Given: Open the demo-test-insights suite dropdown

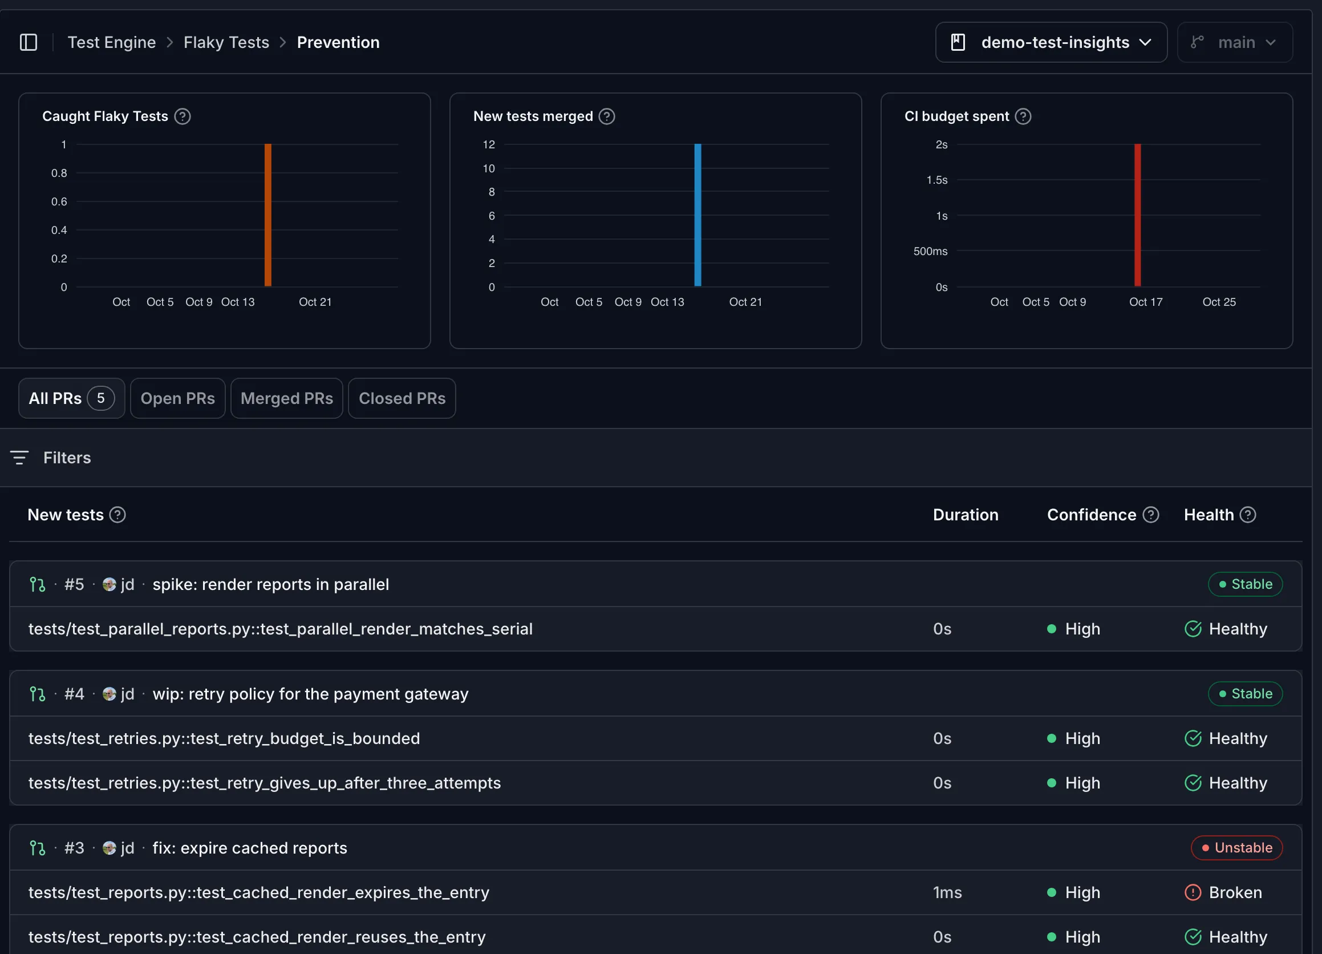Looking at the screenshot, I should (x=1051, y=42).
